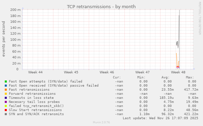Click the orange Fast retransmissions legend swatch
This screenshot has width=203, height=126.
pos(6,90)
